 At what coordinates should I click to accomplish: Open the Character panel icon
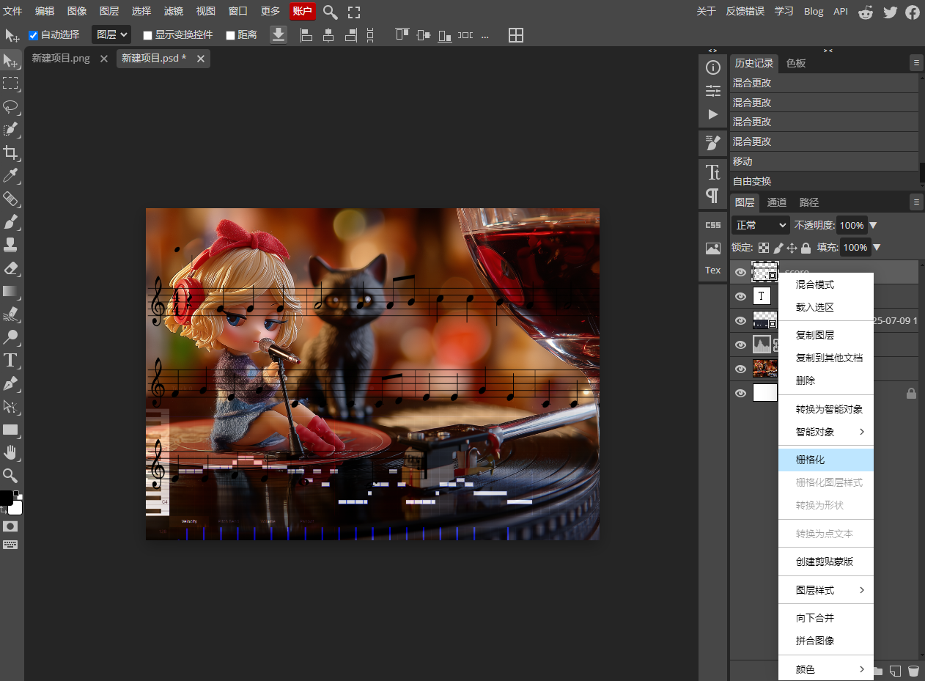[713, 172]
